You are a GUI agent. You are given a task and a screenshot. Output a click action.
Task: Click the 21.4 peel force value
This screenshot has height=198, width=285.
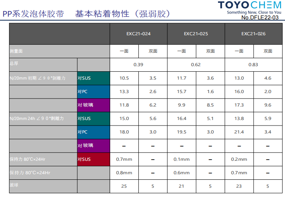point(239,132)
